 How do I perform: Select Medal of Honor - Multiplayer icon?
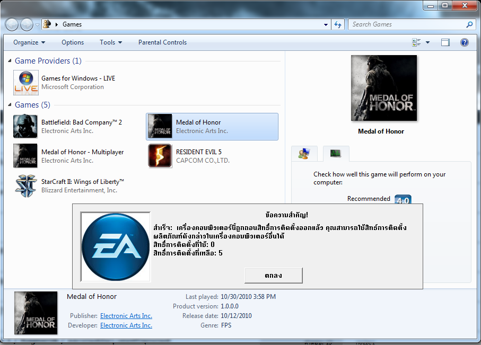click(25, 156)
